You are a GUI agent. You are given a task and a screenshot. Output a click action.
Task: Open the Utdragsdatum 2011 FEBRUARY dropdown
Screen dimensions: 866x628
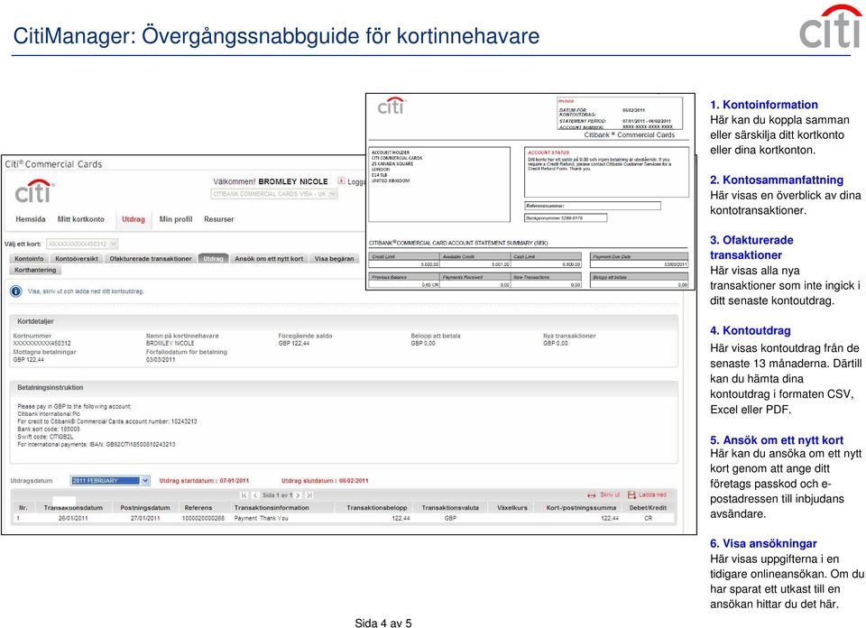tap(110, 481)
